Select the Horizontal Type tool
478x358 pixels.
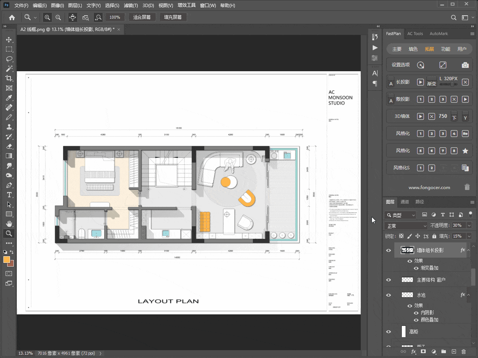pyautogui.click(x=9, y=195)
